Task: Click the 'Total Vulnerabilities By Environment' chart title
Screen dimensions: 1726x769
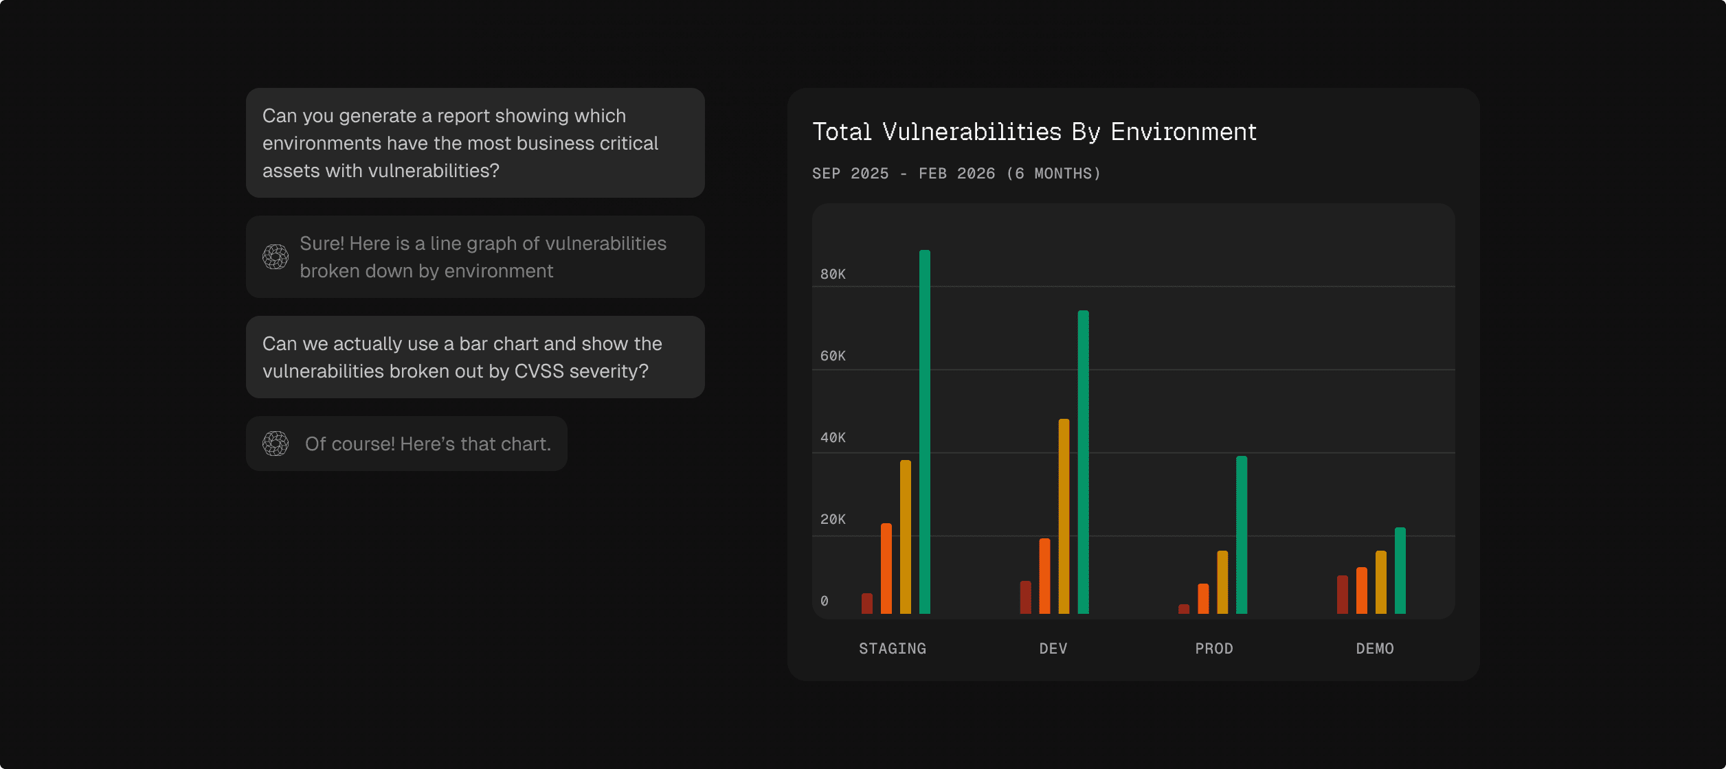Action: 1034,131
